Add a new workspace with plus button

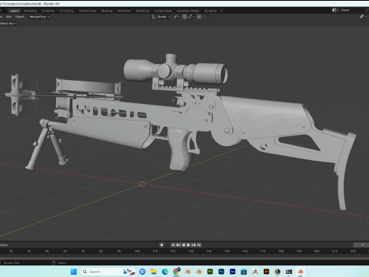[221, 11]
